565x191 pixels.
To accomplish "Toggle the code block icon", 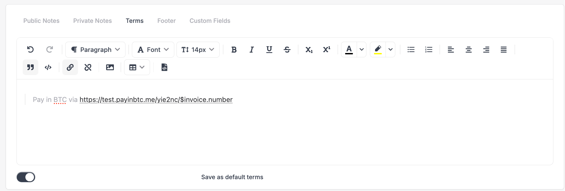I will 48,67.
